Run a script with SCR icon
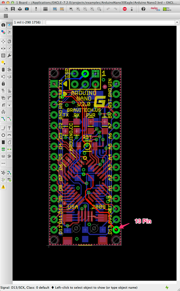 pos(55,9)
